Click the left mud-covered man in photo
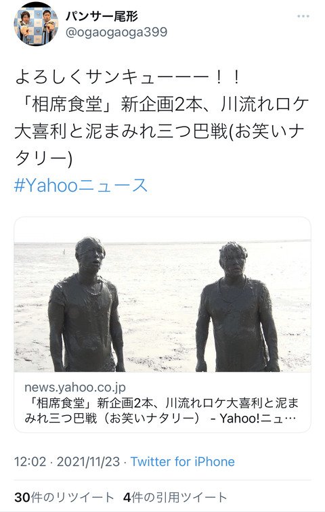This screenshot has height=512, width=325. pyautogui.click(x=86, y=304)
